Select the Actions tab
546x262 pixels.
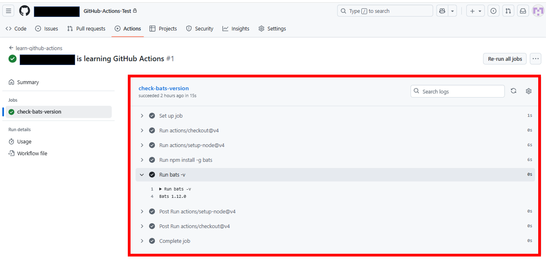[x=128, y=28]
